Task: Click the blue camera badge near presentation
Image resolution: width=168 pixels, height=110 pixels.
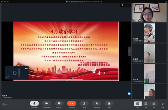Action: [x=129, y=94]
